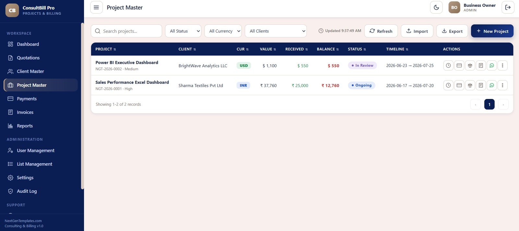Sort table by the RECEIVED column
This screenshot has height=231, width=519.
[296, 49]
